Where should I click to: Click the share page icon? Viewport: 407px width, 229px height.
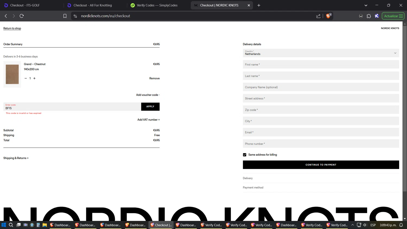pyautogui.click(x=318, y=16)
